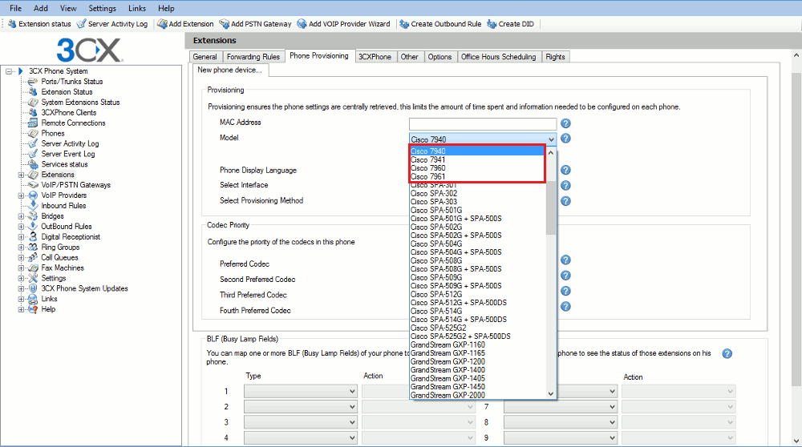The image size is (802, 447).
Task: Open Ports/Trunks Status tree icon
Action: (33, 81)
